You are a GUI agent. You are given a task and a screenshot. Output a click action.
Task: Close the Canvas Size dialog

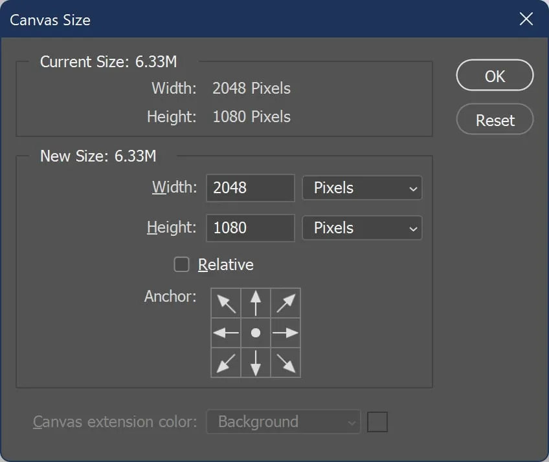point(526,19)
